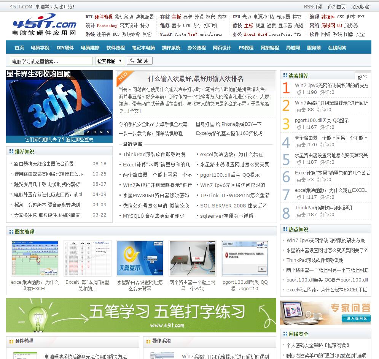Click Photoshop in the 设计 category row
Viewport: 379px width, 359px height.
tap(107, 25)
